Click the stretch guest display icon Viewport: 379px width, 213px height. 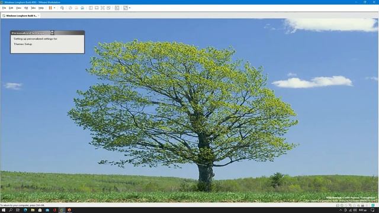[126, 8]
